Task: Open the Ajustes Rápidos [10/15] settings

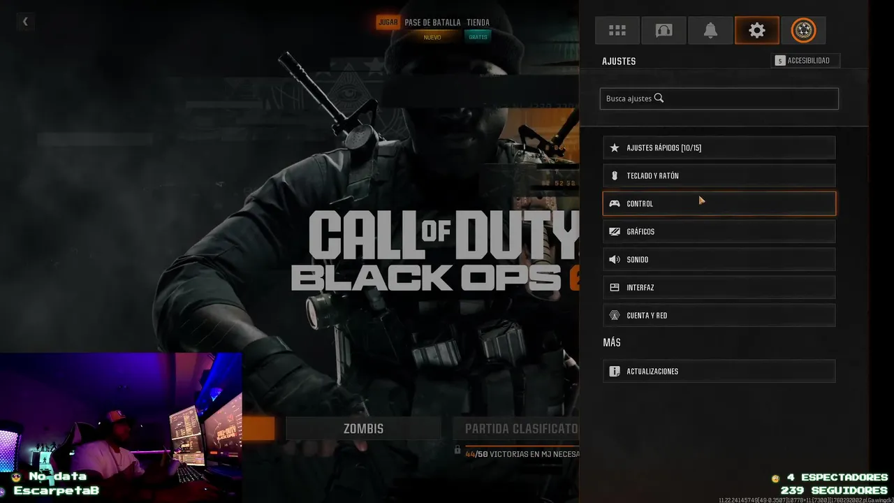Action: [719, 148]
